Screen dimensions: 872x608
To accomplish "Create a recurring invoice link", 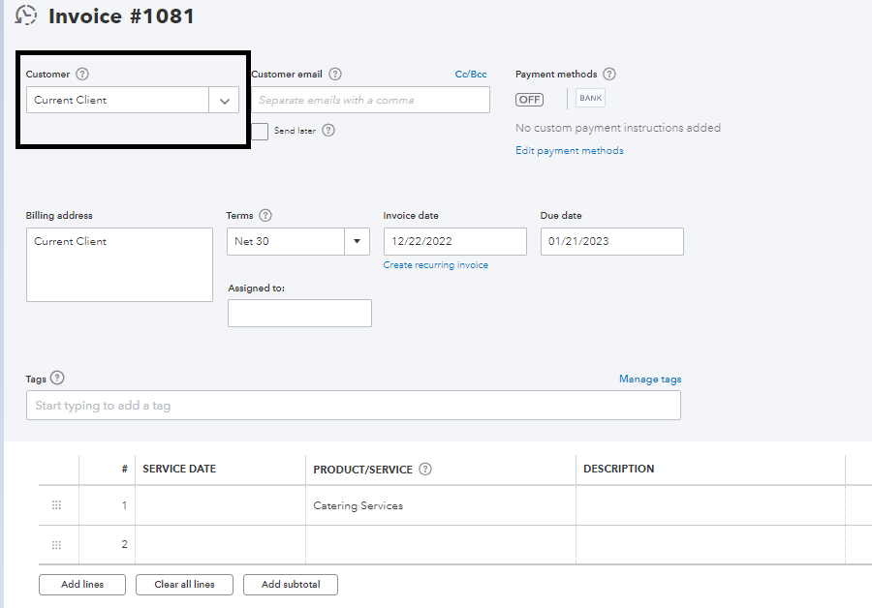I will click(x=435, y=265).
